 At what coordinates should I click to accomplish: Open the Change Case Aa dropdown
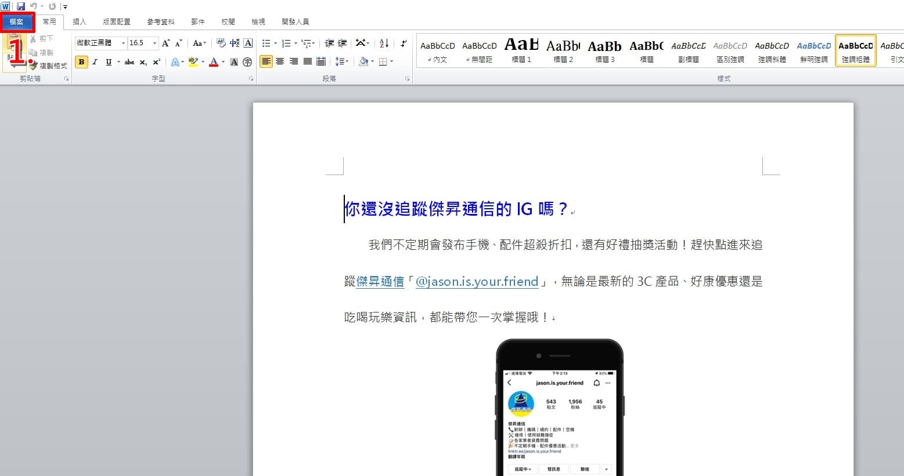tap(199, 43)
